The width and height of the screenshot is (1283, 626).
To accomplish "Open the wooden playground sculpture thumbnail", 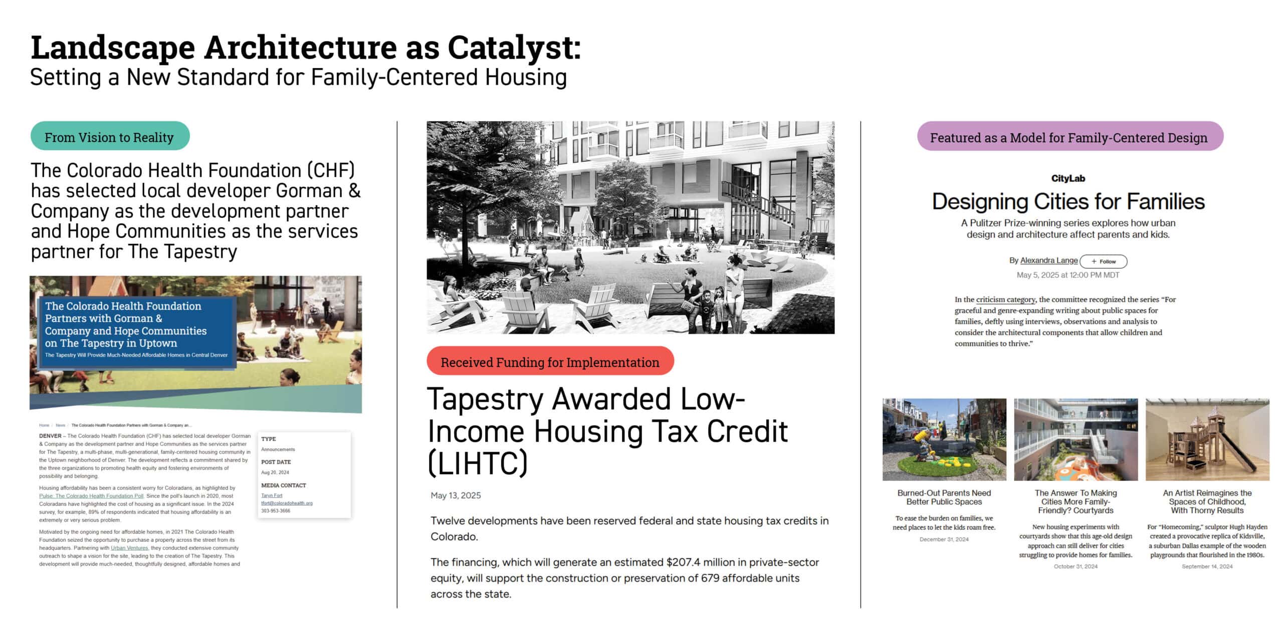I will 1207,439.
